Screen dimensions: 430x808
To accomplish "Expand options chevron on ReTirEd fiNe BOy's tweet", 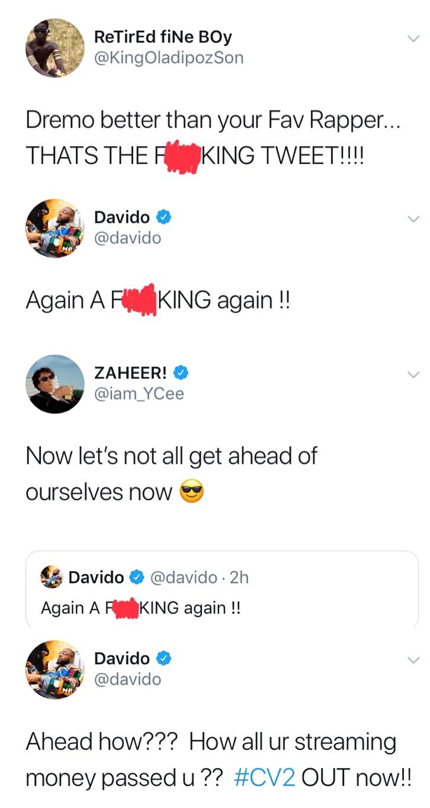I will pos(413,38).
